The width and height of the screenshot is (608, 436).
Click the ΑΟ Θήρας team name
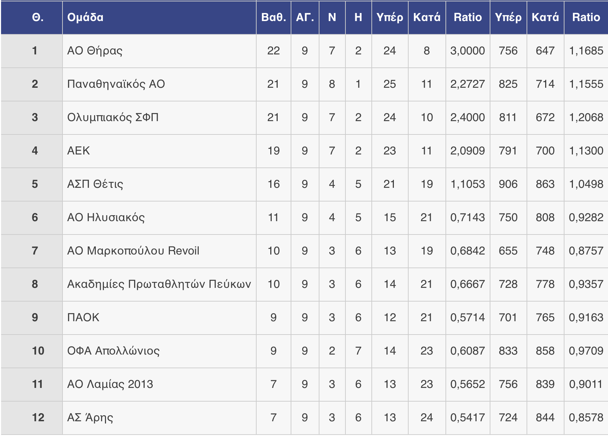pyautogui.click(x=95, y=51)
